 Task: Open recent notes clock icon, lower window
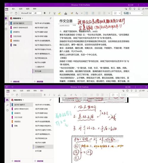pos(7,110)
